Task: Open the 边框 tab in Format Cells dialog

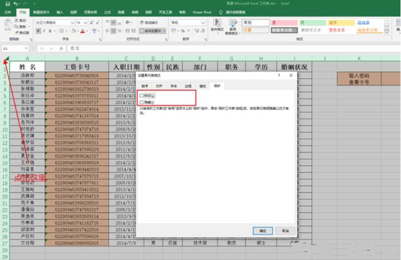Action: point(188,86)
